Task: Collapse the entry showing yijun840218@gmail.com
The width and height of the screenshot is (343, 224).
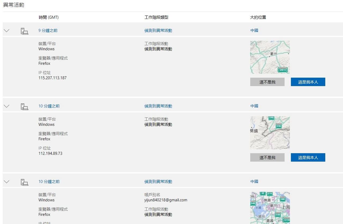Action: [x=6, y=182]
